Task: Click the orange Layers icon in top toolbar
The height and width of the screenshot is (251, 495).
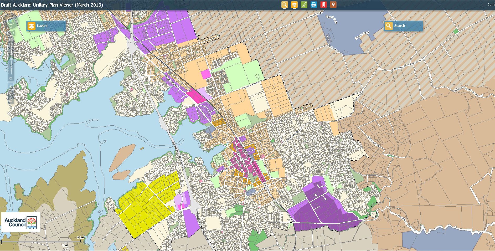Action: 294,4
